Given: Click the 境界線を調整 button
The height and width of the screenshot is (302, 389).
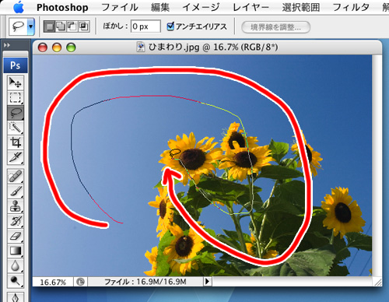Looking at the screenshot, I should point(275,27).
